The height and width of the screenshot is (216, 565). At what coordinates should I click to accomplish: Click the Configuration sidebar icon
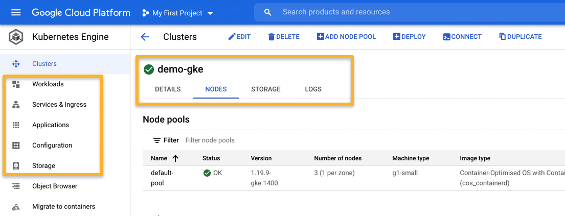tap(16, 146)
